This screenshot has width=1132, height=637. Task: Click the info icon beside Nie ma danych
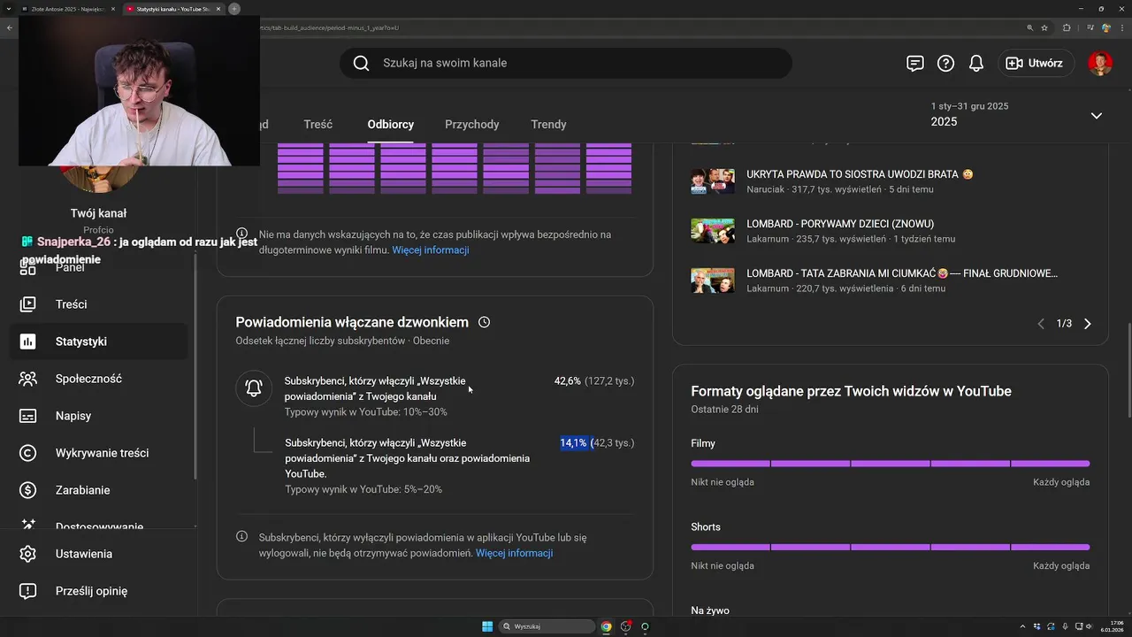pyautogui.click(x=241, y=234)
